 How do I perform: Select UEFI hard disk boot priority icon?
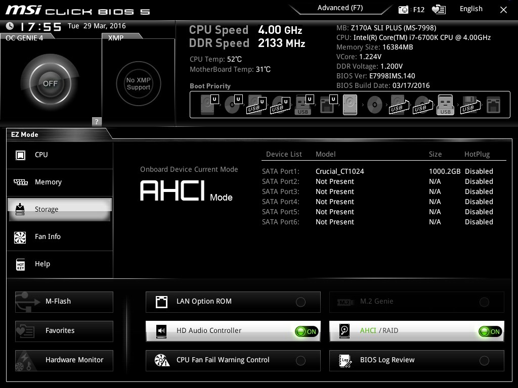click(x=209, y=105)
